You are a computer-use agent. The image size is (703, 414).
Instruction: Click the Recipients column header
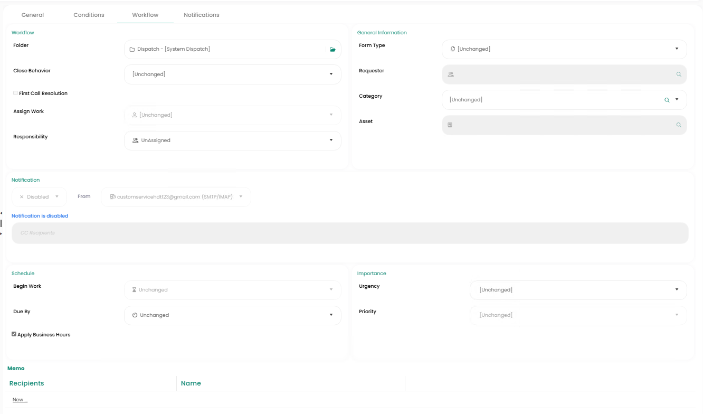pyautogui.click(x=27, y=383)
